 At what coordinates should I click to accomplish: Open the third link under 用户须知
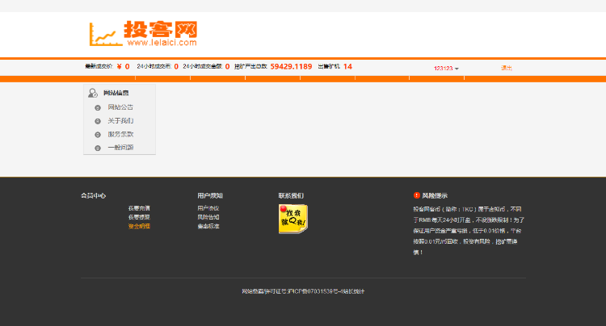(208, 227)
